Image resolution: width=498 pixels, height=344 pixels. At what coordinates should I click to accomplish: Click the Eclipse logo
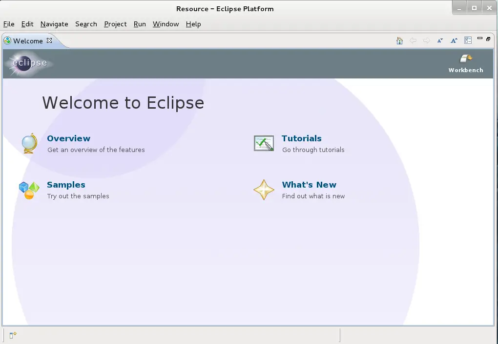29,63
